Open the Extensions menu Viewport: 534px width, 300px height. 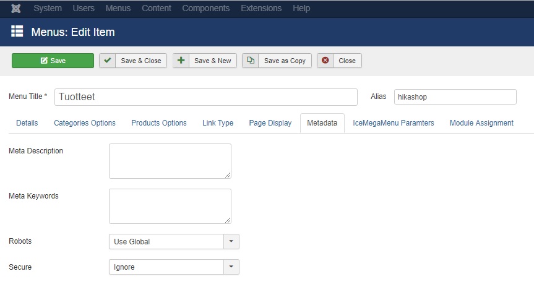(x=261, y=8)
